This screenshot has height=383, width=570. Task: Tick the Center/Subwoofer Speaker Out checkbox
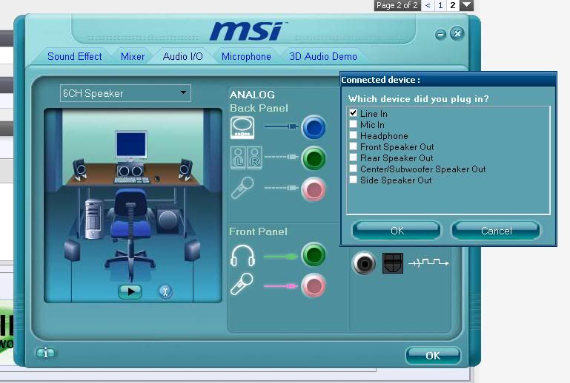coord(354,169)
